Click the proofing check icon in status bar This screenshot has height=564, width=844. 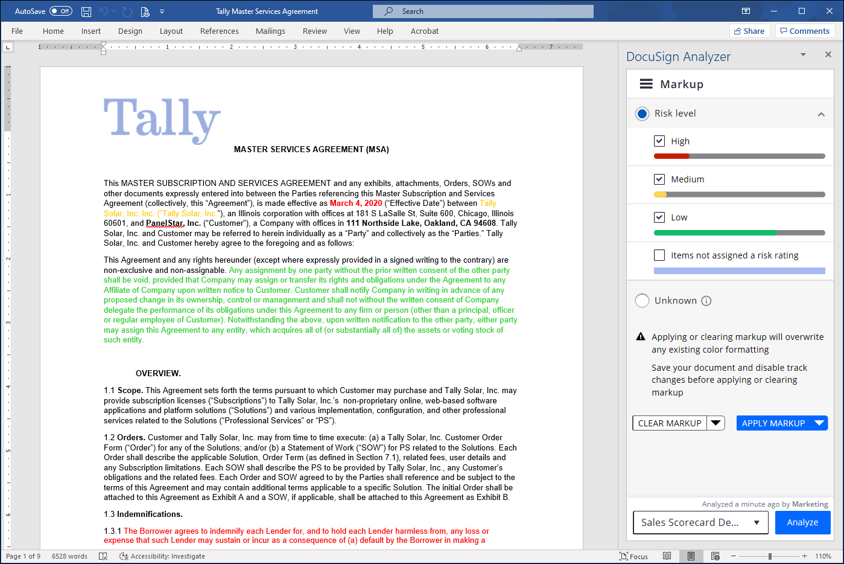[x=103, y=556]
